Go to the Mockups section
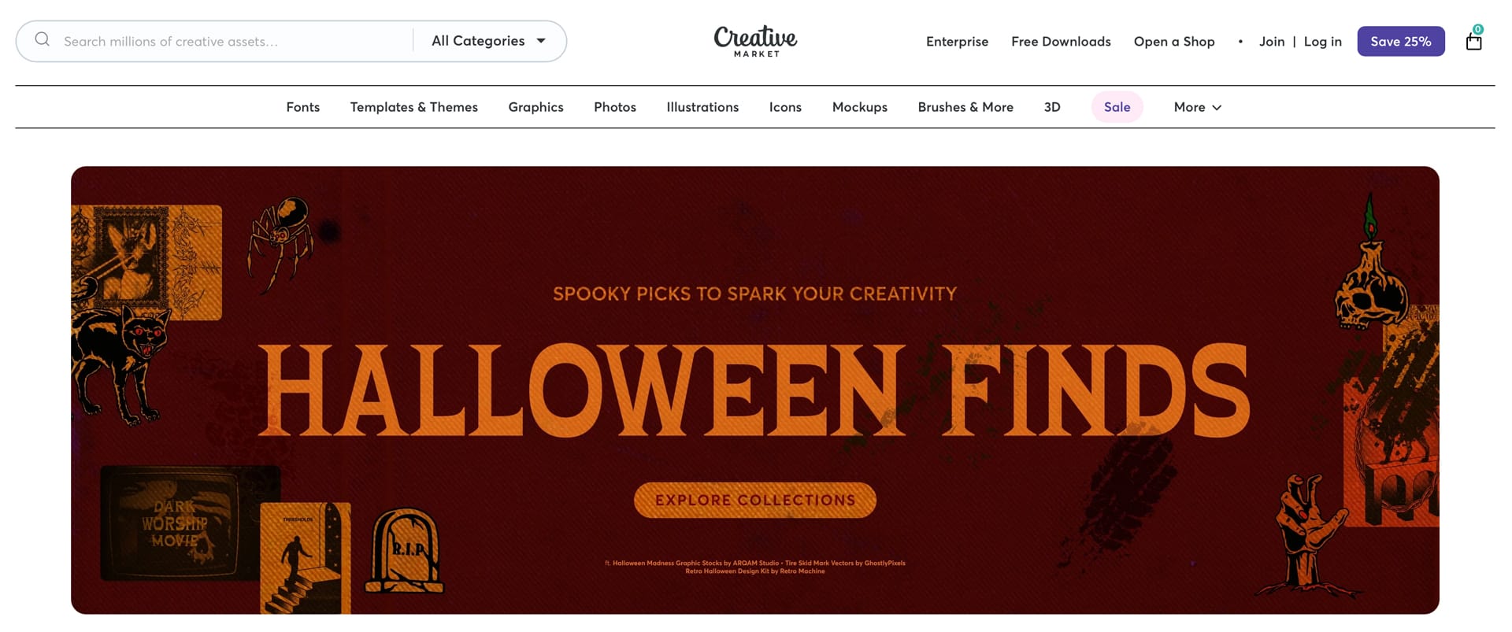Screen dimensions: 1512x632 point(860,107)
